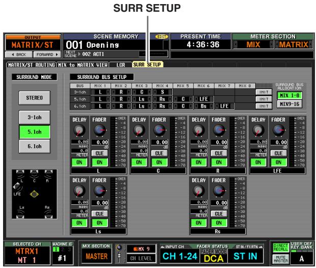Select MIX9-16 surround bus allocation

tap(289, 104)
